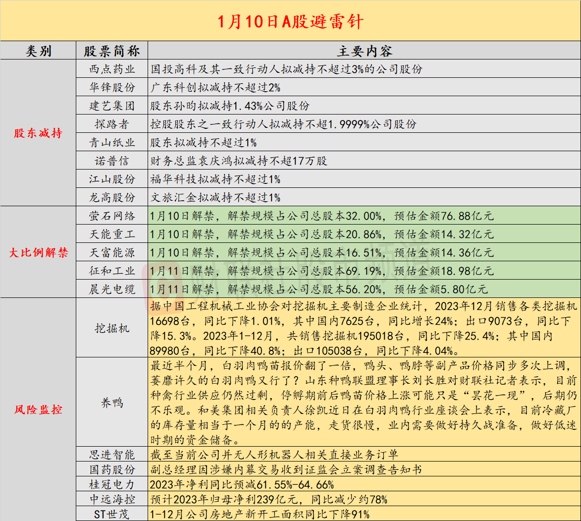This screenshot has width=581, height=521.
Task: Select the 类别 column header
Action: (x=38, y=51)
